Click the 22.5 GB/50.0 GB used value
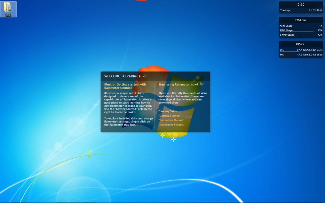Image resolution: width=325 pixels, height=203 pixels. (310, 50)
